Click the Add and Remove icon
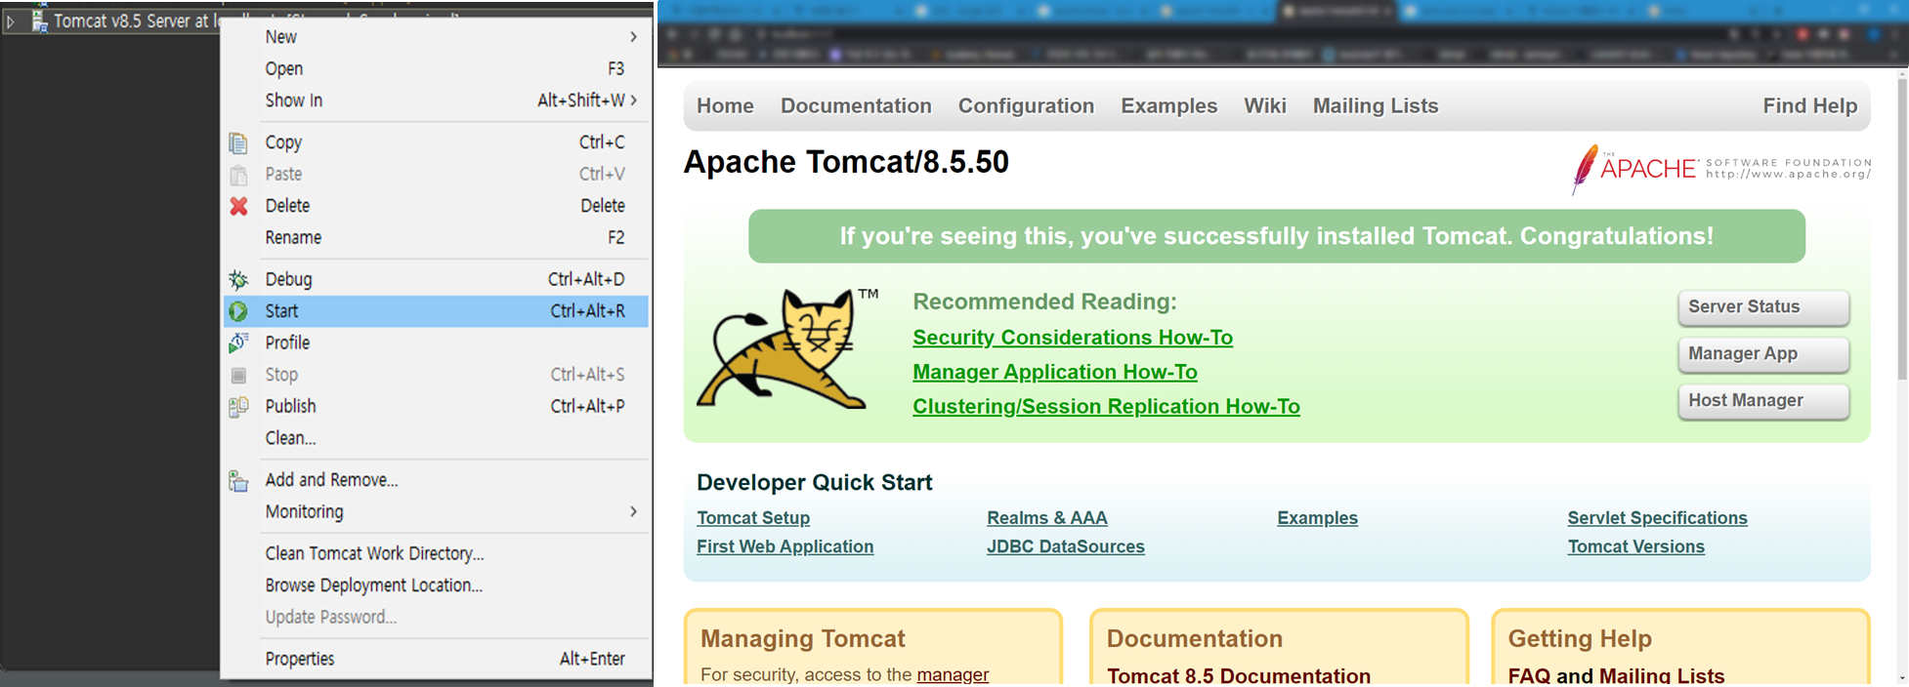1909x687 pixels. pos(238,480)
